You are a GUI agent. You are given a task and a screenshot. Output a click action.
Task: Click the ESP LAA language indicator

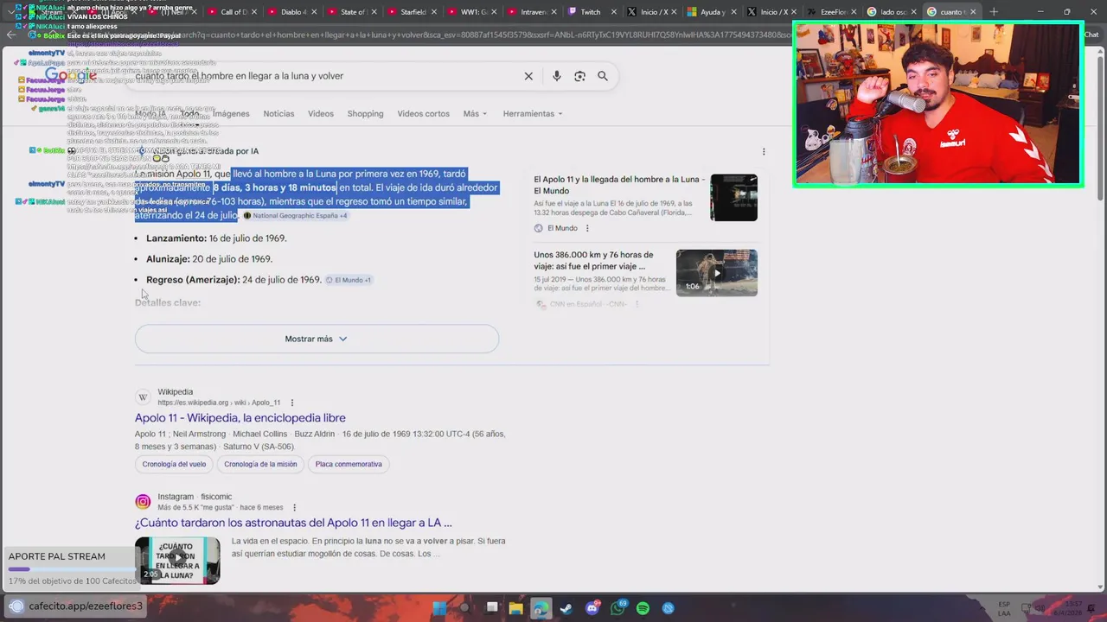pyautogui.click(x=1004, y=608)
